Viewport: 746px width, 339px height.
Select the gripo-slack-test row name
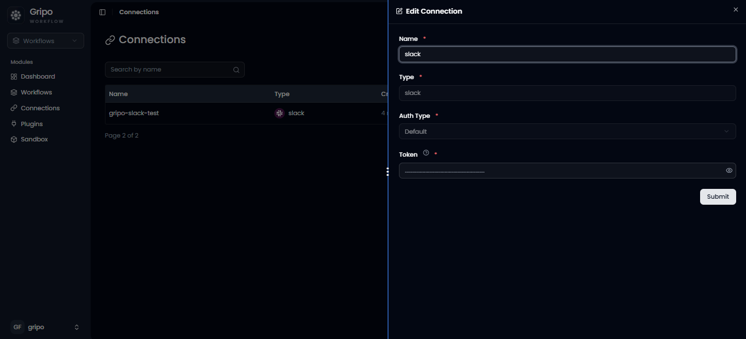[134, 113]
